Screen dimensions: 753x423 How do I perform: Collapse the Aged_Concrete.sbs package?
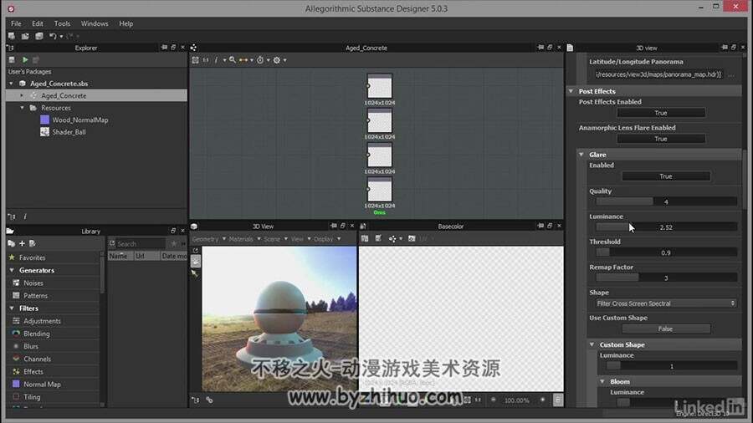(12, 84)
